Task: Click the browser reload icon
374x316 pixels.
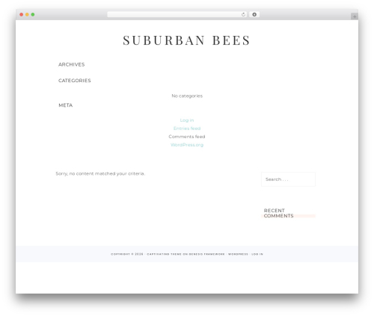Action: coord(243,14)
